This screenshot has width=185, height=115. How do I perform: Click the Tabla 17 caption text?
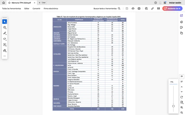89,17
